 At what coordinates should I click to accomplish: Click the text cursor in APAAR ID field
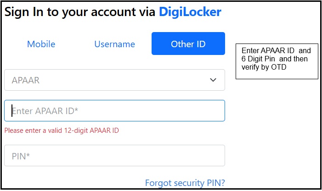pos(11,110)
